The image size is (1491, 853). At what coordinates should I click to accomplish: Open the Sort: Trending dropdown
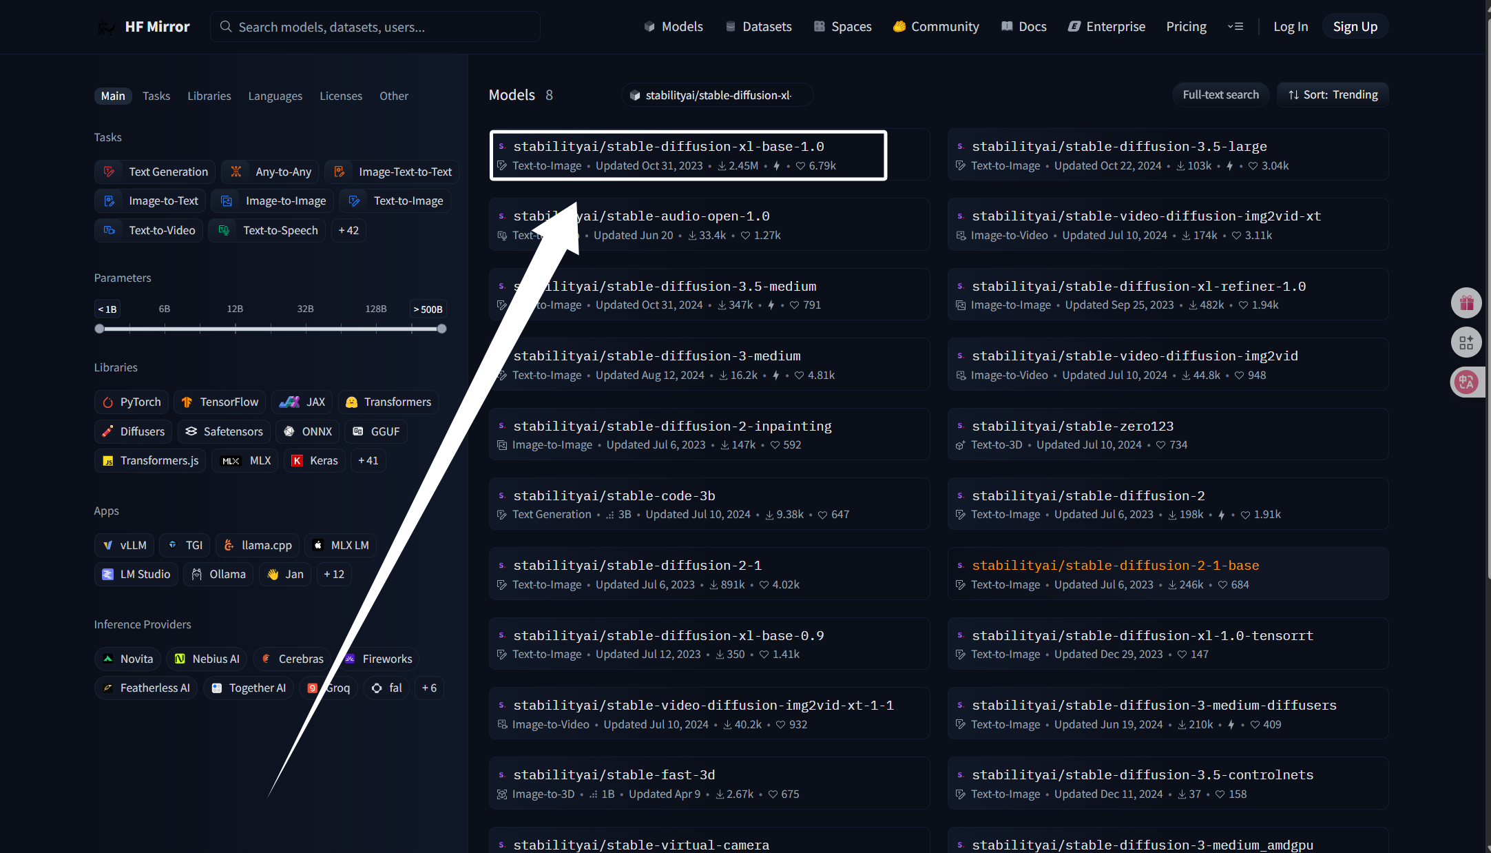point(1333,95)
